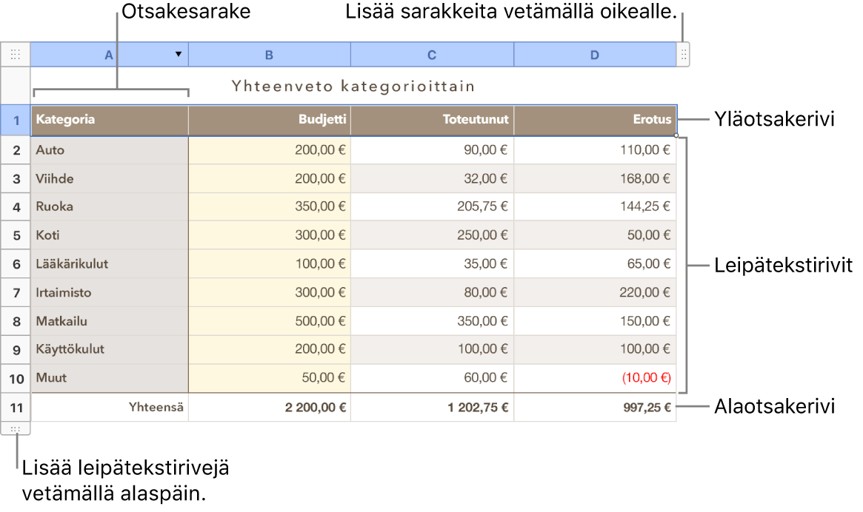Select Matkailu difference cell '150,00 €'

click(595, 321)
